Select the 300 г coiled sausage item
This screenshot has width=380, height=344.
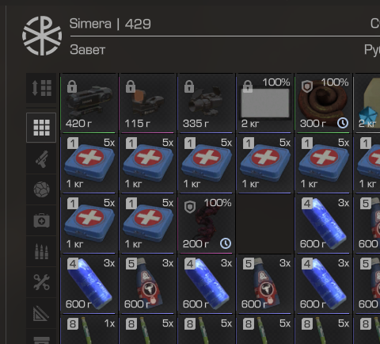[x=323, y=103]
